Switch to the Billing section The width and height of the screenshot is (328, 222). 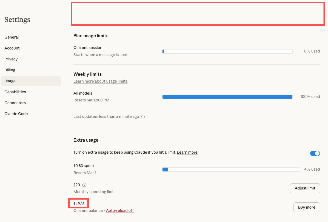(10, 70)
